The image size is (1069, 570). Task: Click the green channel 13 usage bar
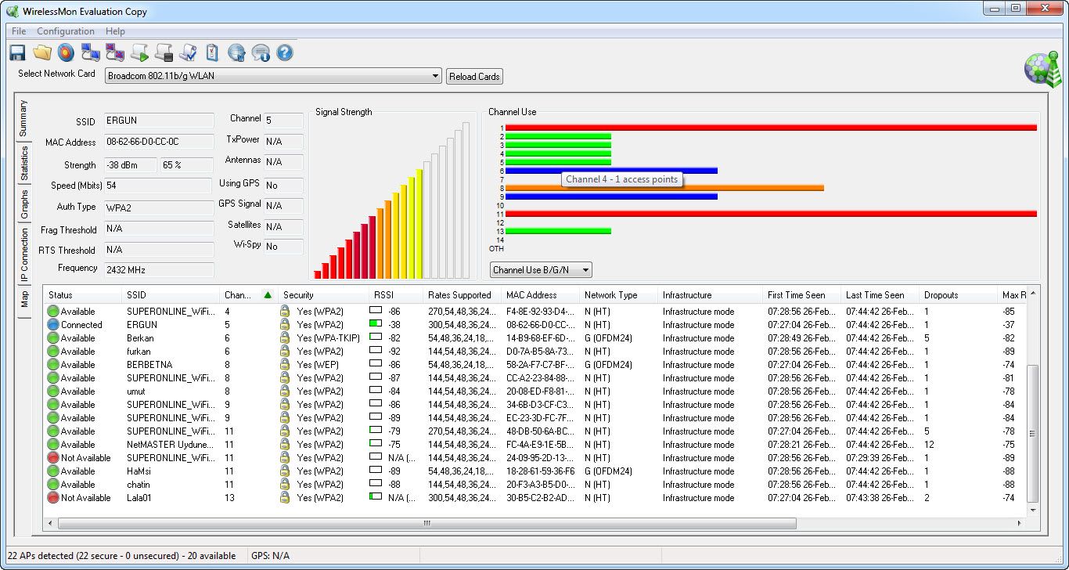[x=558, y=231]
